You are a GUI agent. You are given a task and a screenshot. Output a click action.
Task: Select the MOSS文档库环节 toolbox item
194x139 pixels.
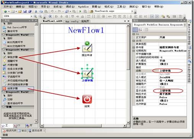[x=14, y=46]
